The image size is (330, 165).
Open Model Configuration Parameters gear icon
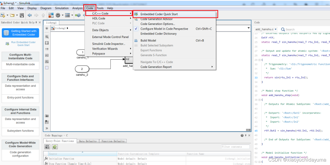tap(58, 15)
